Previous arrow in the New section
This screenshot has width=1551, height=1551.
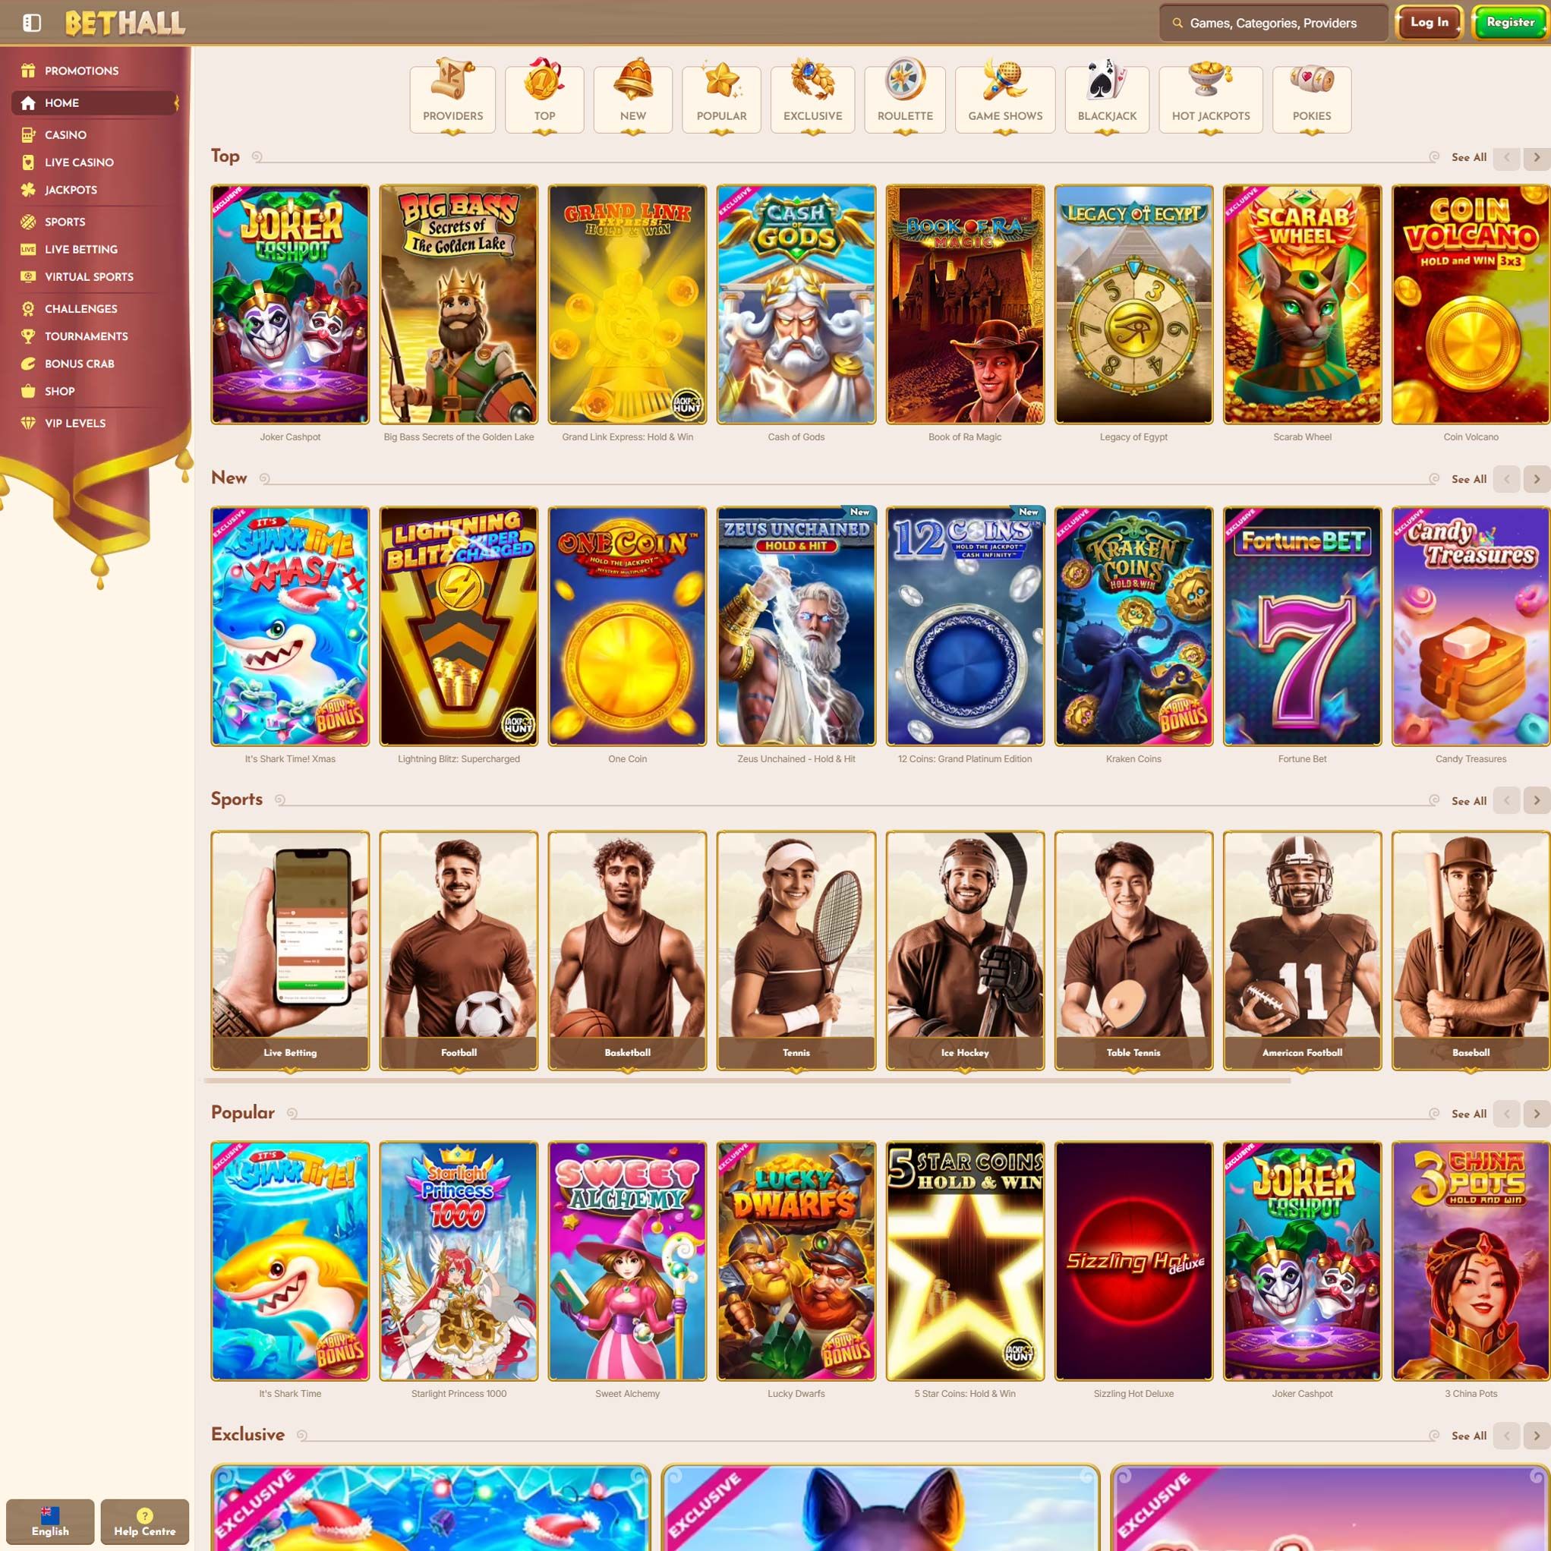pos(1506,479)
